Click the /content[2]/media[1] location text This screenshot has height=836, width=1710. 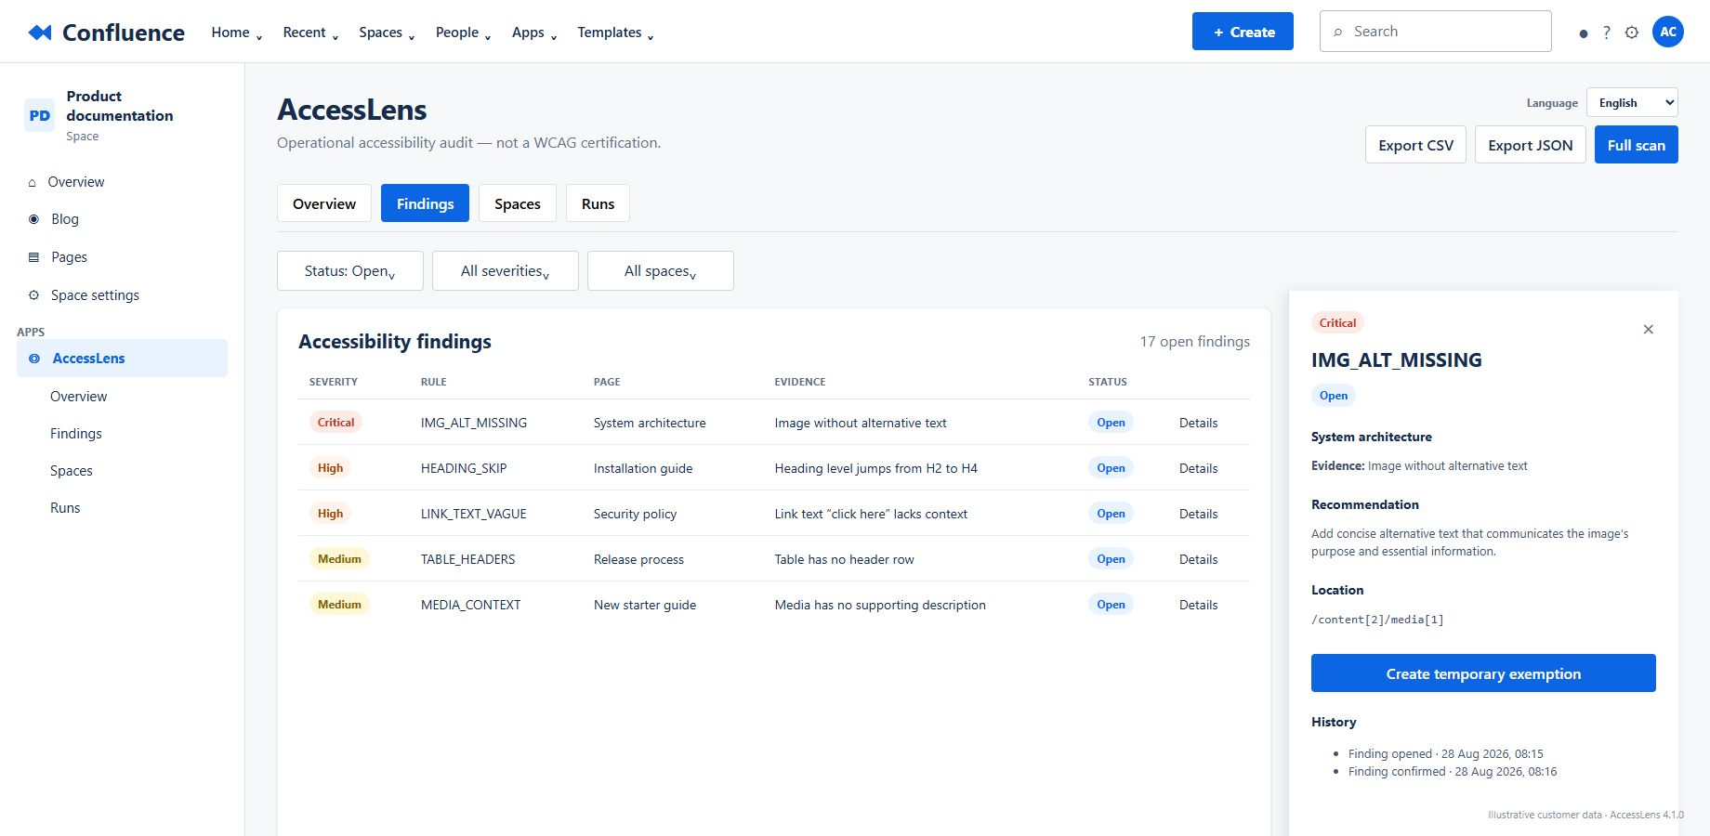pos(1377,620)
